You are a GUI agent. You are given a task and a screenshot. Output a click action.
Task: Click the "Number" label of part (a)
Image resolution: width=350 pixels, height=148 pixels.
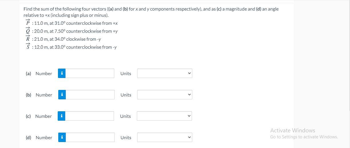point(44,73)
